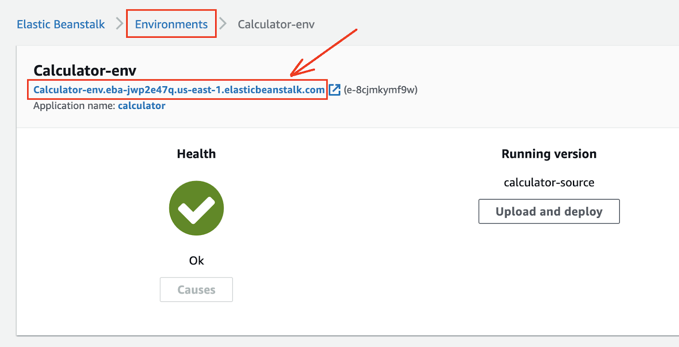Click the Application name label text
Screen dimensions: 679x347
point(74,106)
